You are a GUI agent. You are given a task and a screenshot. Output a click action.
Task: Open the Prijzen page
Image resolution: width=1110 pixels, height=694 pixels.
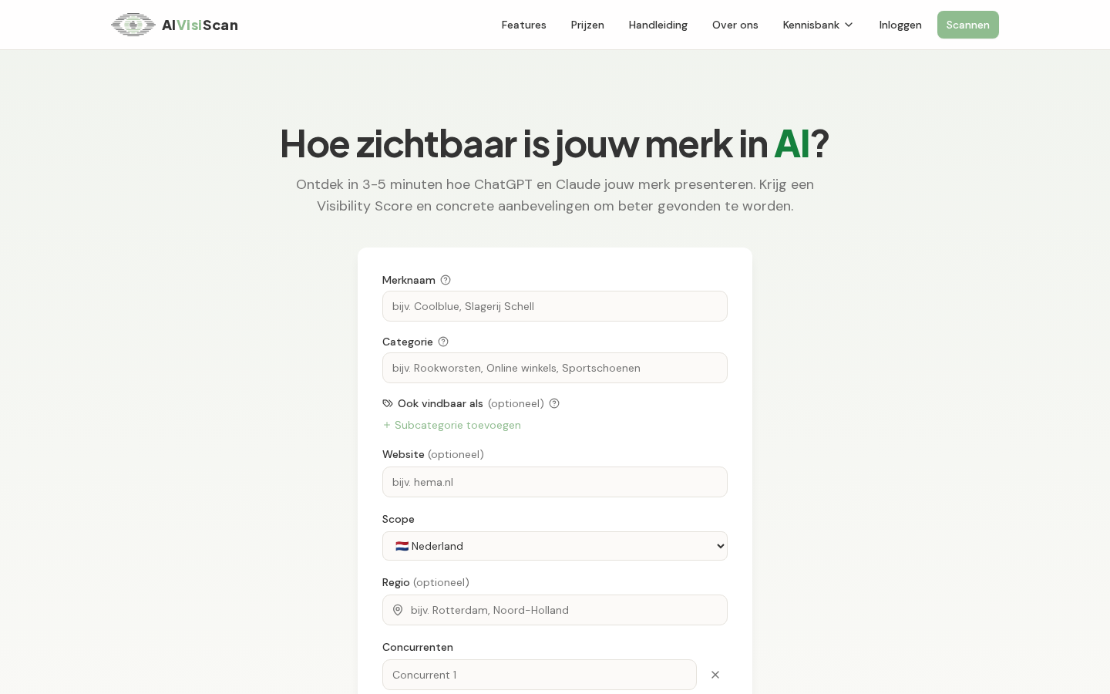click(587, 25)
